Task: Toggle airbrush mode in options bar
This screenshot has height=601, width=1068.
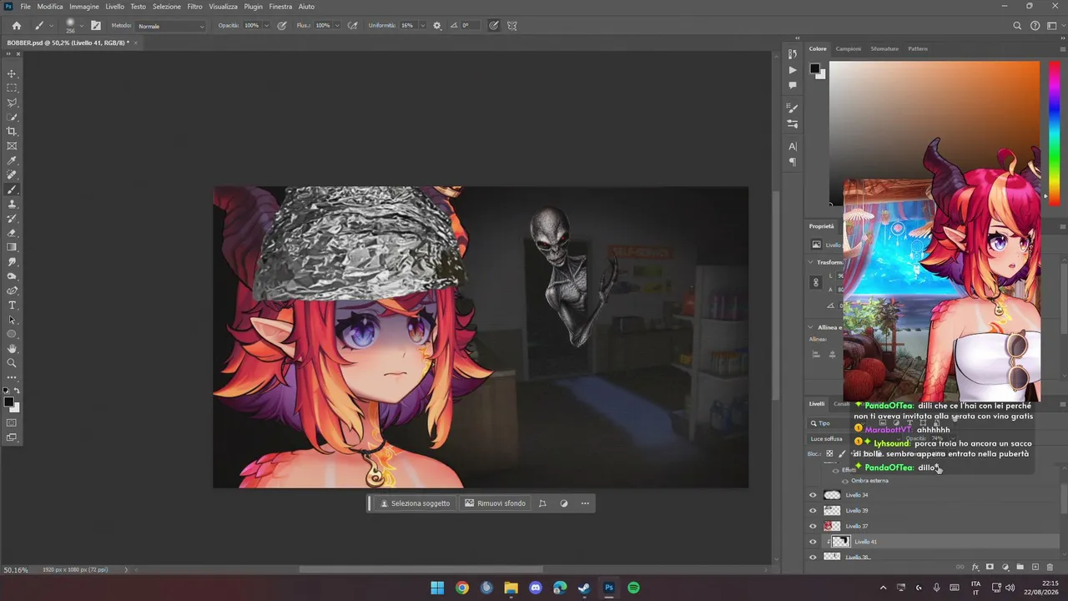Action: 353,26
